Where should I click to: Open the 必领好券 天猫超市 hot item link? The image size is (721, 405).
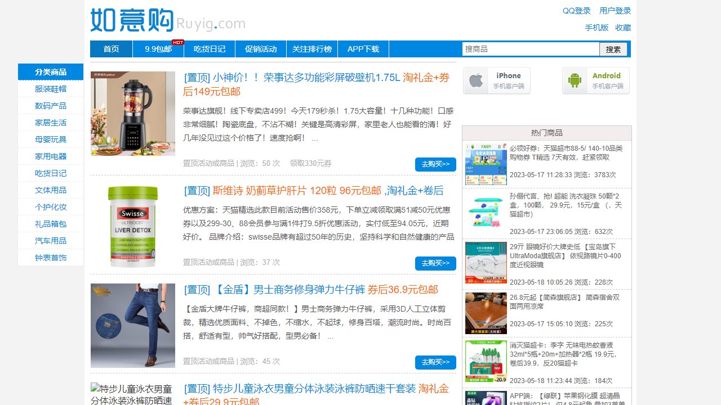(x=566, y=153)
